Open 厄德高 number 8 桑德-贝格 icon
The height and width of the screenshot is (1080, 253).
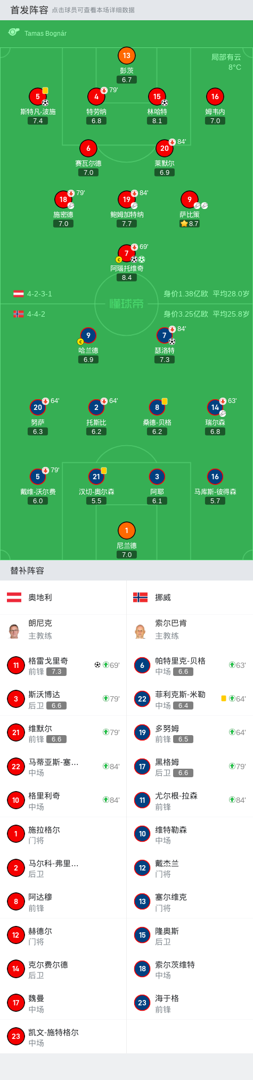157,407
